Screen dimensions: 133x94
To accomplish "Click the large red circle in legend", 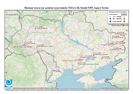I will point(124,19).
